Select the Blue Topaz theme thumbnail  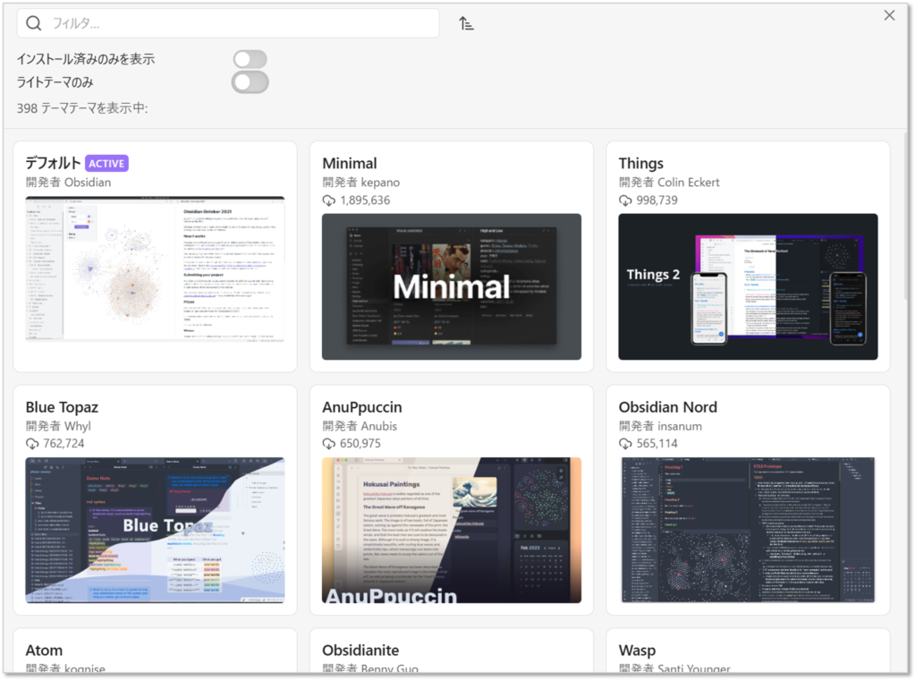click(155, 530)
